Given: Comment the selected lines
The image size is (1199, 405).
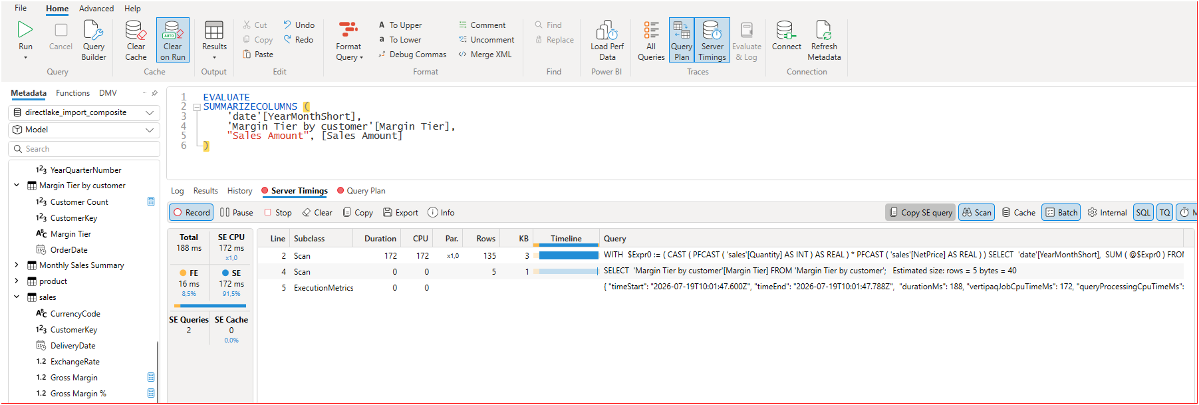Looking at the screenshot, I should coord(482,25).
